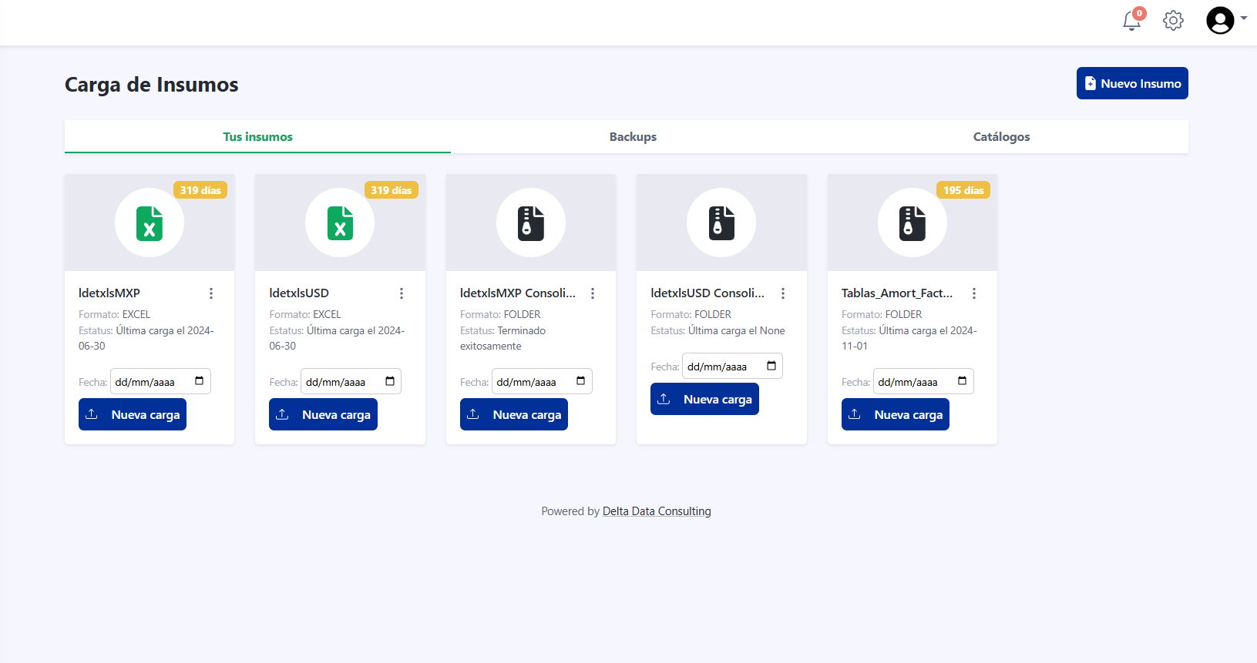Click the Fecha date input for IdetxlsMXP
The image size is (1257, 663).
[150, 382]
